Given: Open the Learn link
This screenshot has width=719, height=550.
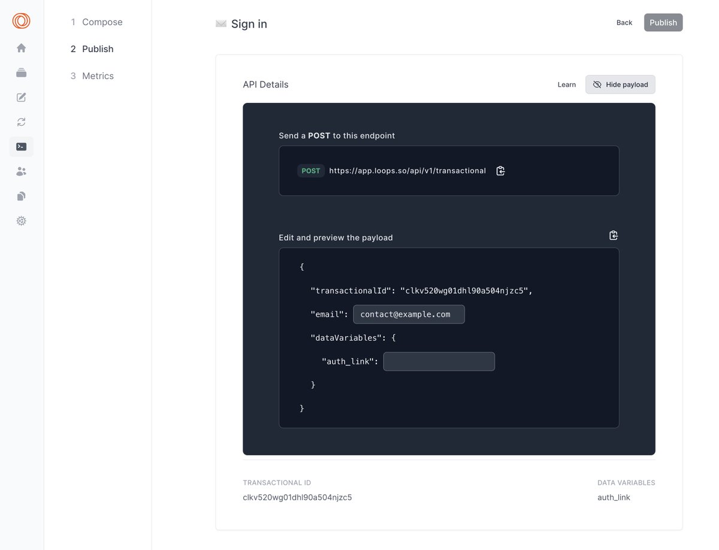Looking at the screenshot, I should point(567,84).
